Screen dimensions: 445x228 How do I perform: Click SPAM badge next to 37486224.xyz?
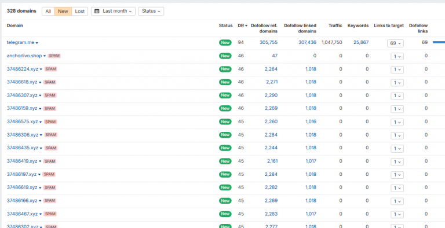click(x=50, y=69)
